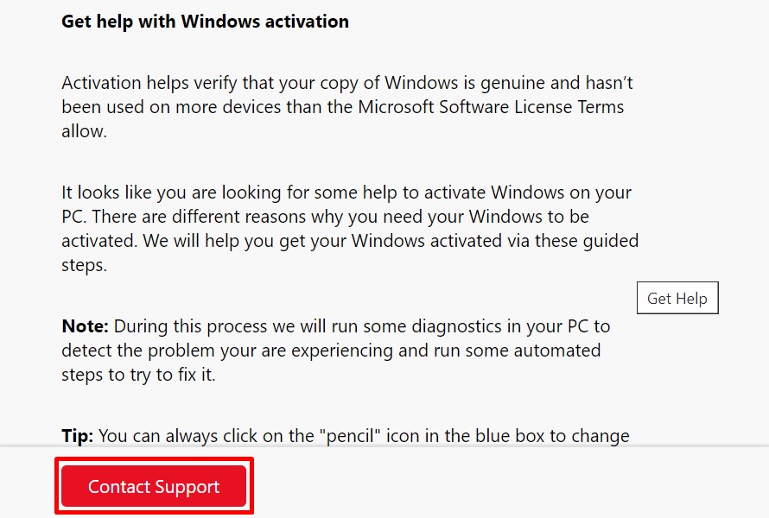This screenshot has height=518, width=769.
Task: Click inside the Contact Support label text
Action: click(x=153, y=486)
